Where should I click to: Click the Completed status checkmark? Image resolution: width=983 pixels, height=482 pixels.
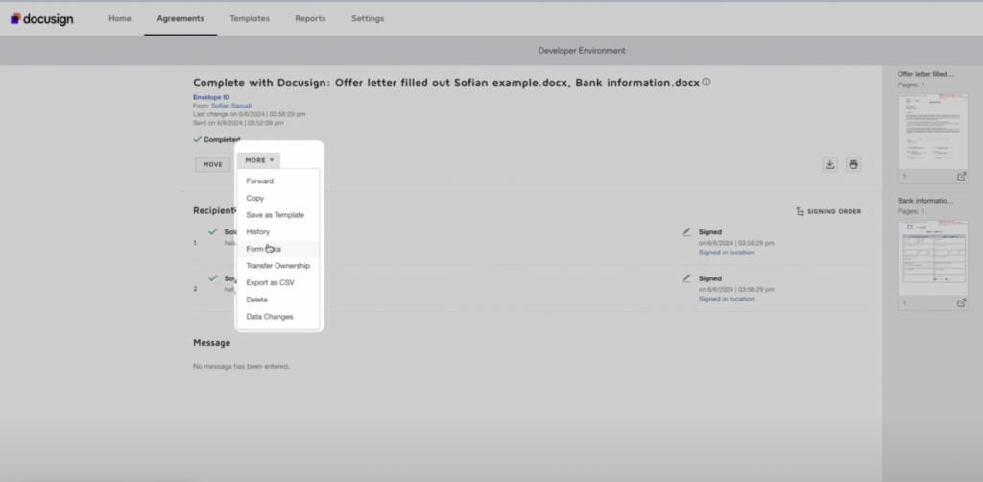click(197, 139)
